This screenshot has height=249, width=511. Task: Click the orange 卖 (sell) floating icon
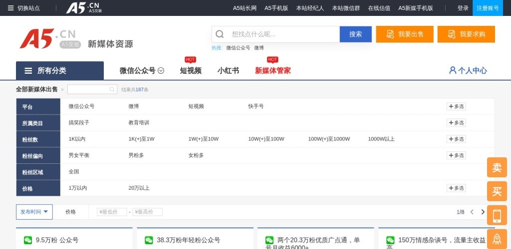coord(497,167)
